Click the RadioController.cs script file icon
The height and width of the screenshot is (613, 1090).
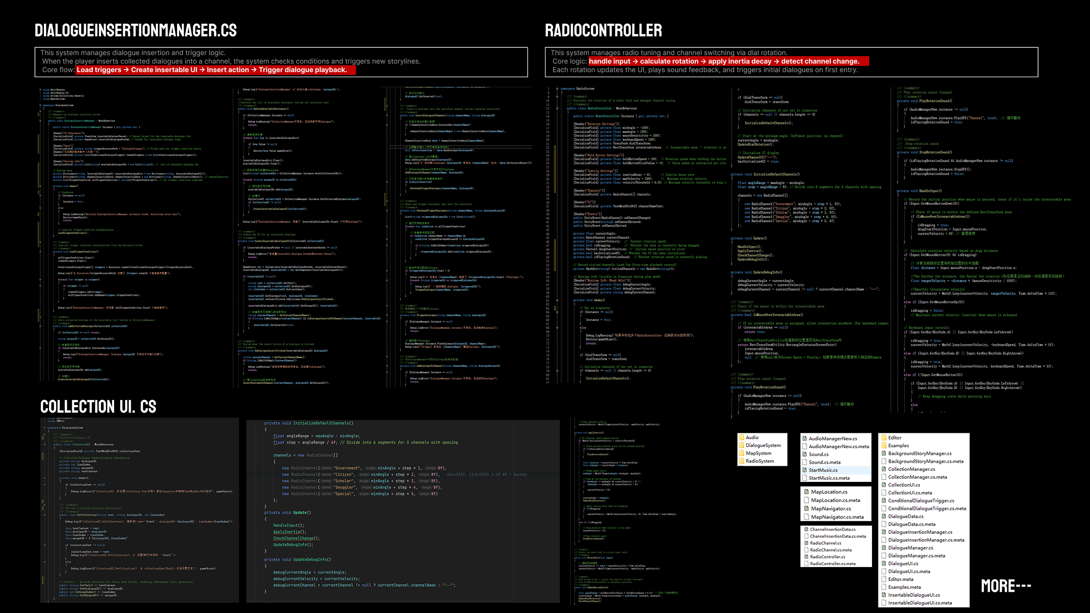806,557
